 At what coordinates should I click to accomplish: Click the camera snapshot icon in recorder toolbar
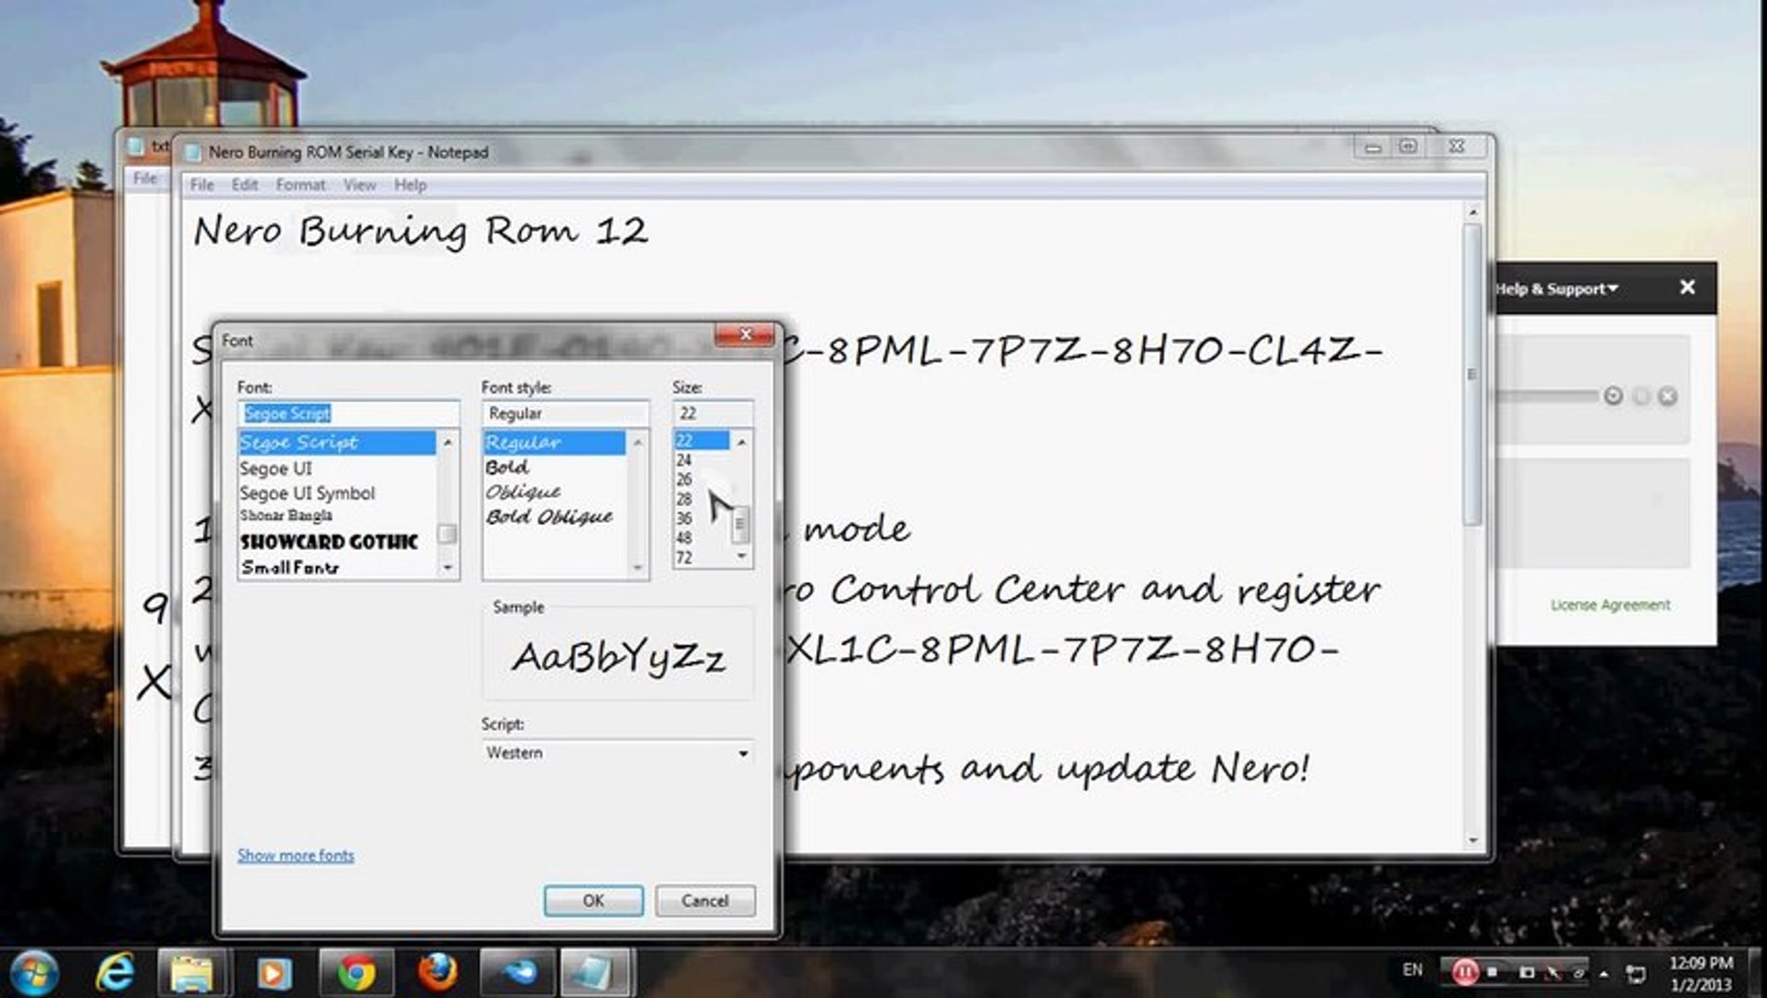(x=1527, y=973)
